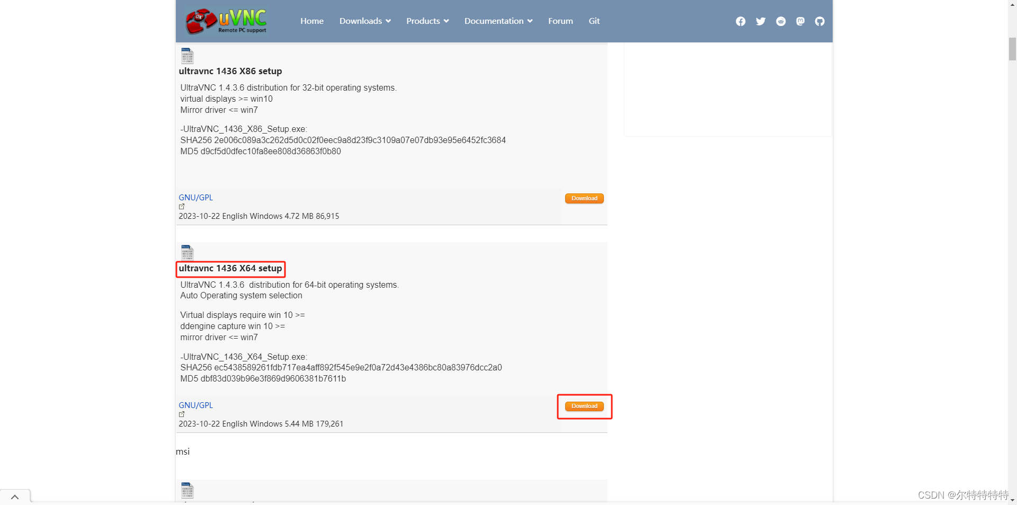
Task: Download the ultravnc 1436 X64 setup
Action: (584, 406)
